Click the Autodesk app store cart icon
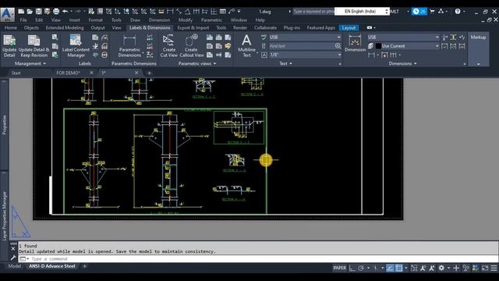Viewport: 499px width, 281px height. click(432, 12)
